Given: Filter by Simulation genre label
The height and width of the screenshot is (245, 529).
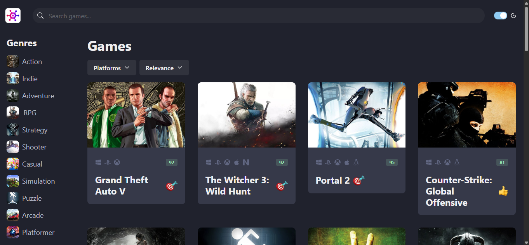Looking at the screenshot, I should [38, 181].
